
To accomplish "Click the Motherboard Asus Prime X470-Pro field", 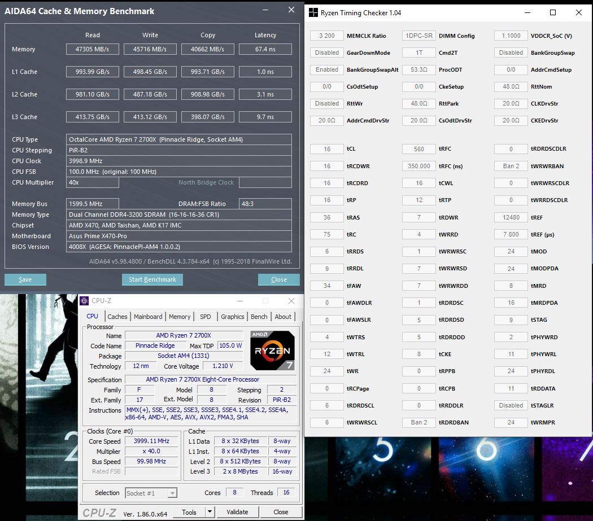I will point(179,236).
